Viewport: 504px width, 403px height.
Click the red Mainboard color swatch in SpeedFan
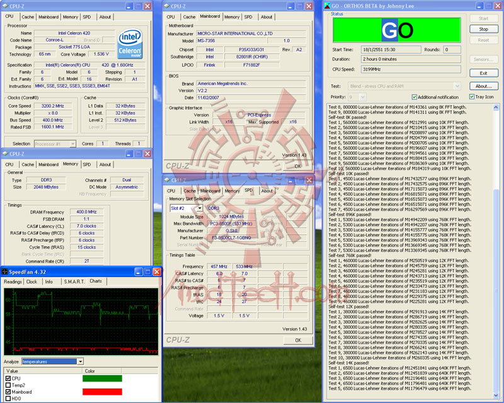point(102,392)
